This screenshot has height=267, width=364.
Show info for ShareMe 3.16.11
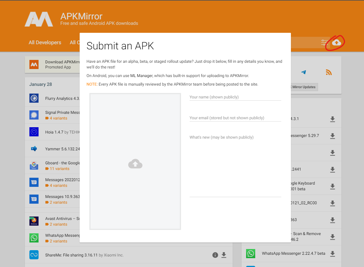pos(215,255)
